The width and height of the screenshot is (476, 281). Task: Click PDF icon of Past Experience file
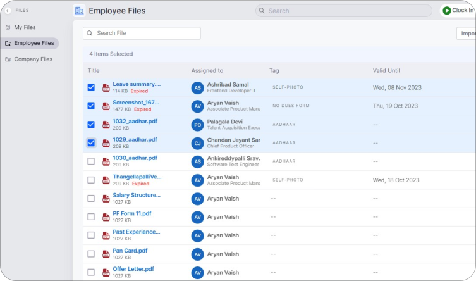click(106, 235)
